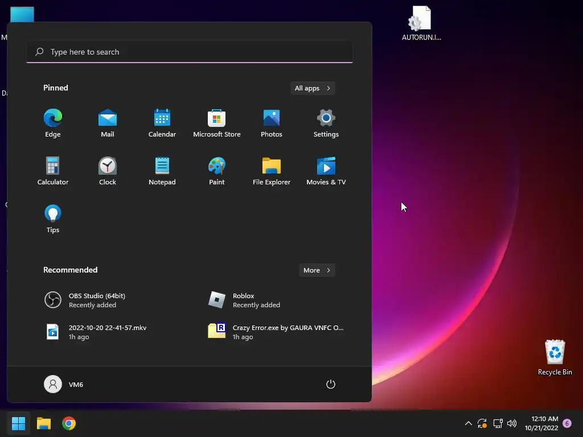Launch Mail from pinned apps
583x437 pixels.
pyautogui.click(x=108, y=123)
